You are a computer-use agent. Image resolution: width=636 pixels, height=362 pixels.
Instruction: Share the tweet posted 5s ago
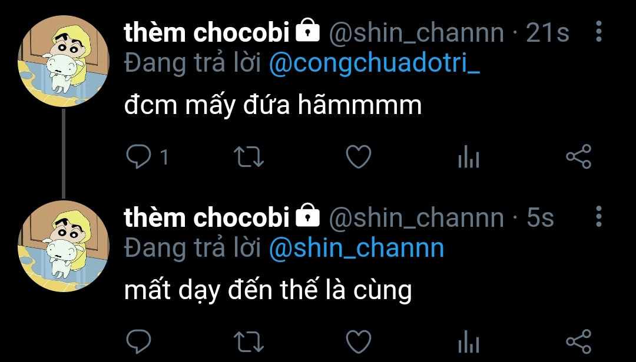578,341
